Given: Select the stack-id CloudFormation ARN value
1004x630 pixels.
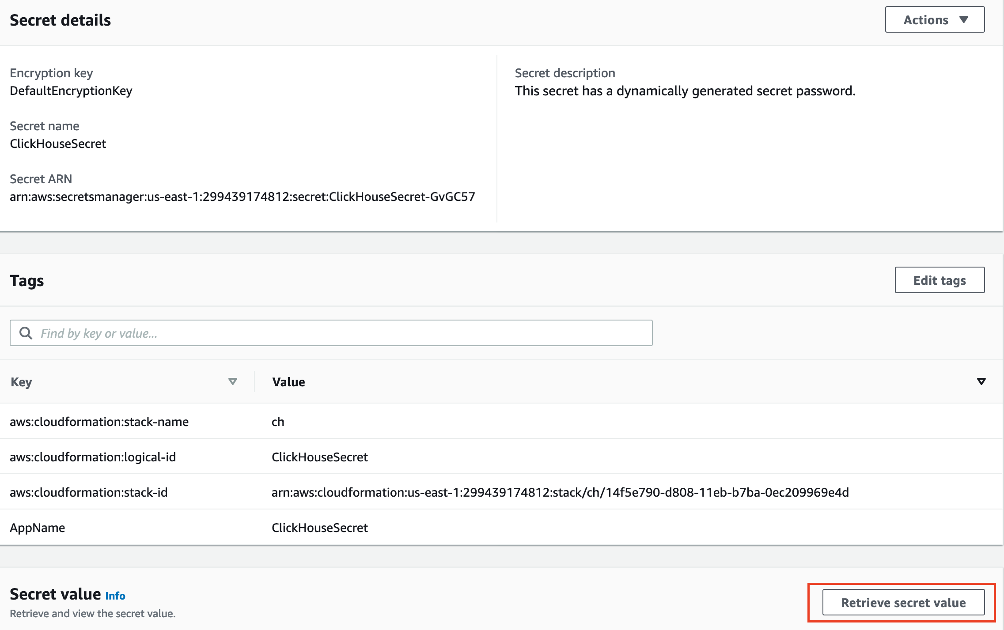Looking at the screenshot, I should 560,492.
